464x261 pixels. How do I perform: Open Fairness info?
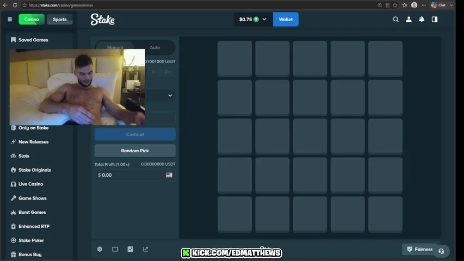[420, 249]
